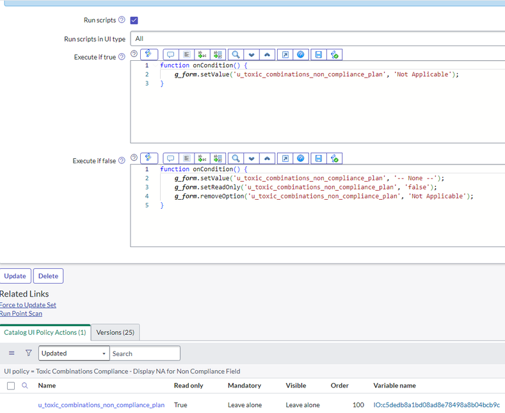Click the blue help icon in Execute if true toolbar

[300, 55]
